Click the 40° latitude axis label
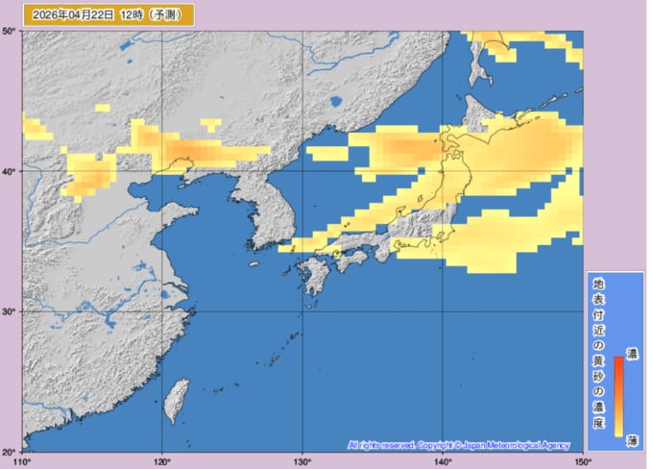Viewport: 653px width, 469px height. tap(9, 172)
